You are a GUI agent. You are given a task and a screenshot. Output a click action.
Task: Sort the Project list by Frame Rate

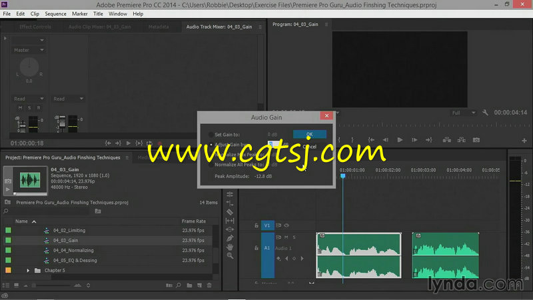coord(194,221)
